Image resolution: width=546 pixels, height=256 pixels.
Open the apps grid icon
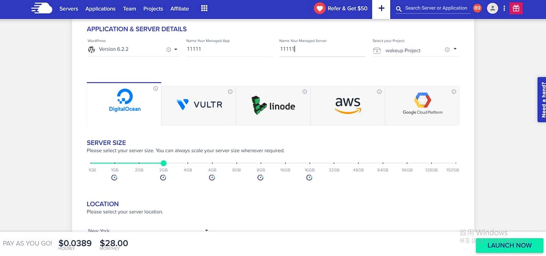coord(204,9)
